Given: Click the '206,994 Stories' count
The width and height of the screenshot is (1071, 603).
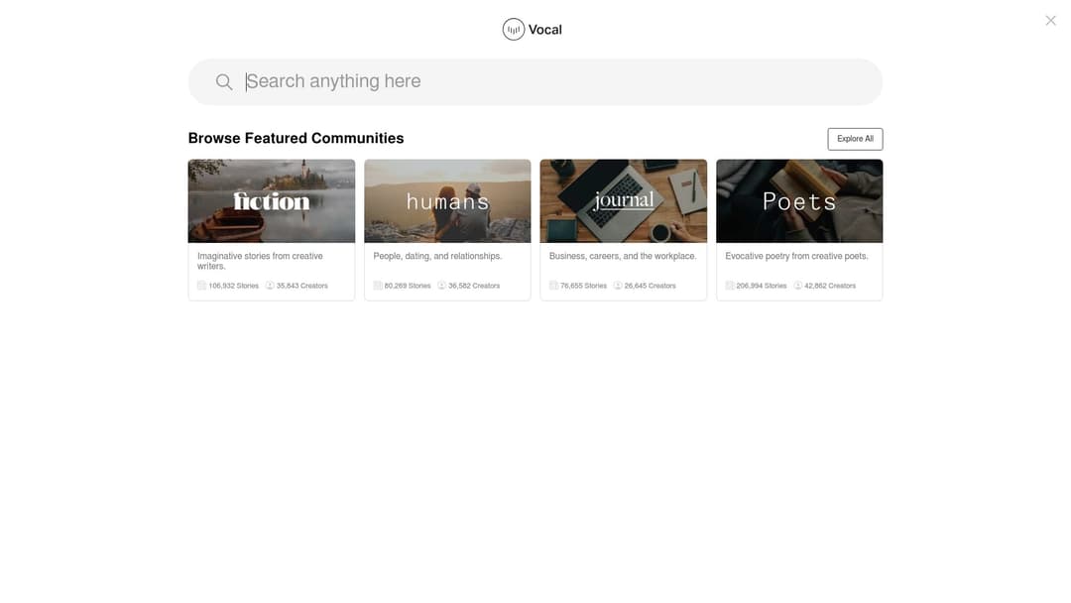Looking at the screenshot, I should (x=762, y=287).
